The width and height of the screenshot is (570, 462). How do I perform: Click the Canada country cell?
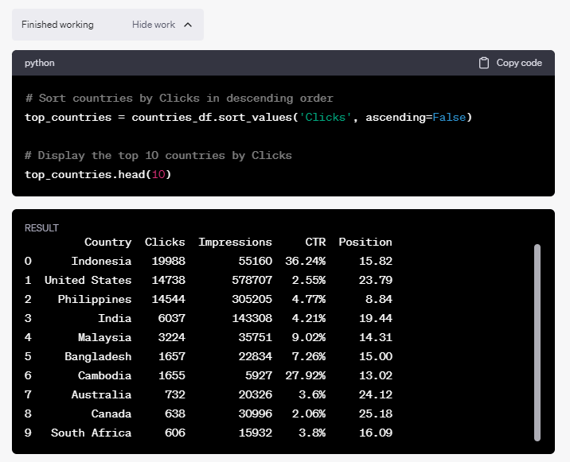click(x=111, y=413)
